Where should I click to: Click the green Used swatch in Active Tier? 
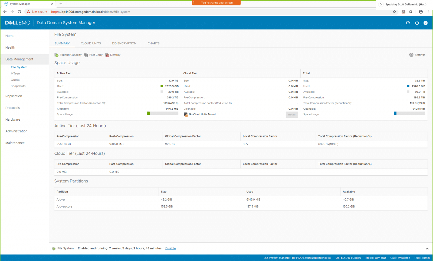point(162,86)
